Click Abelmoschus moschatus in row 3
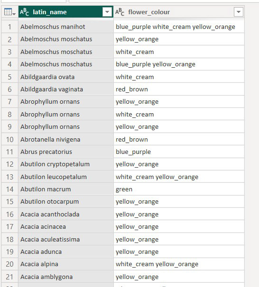Screen dimensions: 259x287 pos(66,52)
